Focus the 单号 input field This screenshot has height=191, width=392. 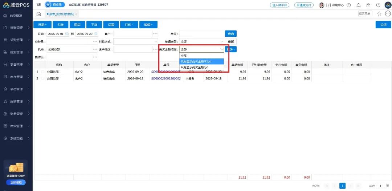202,34
